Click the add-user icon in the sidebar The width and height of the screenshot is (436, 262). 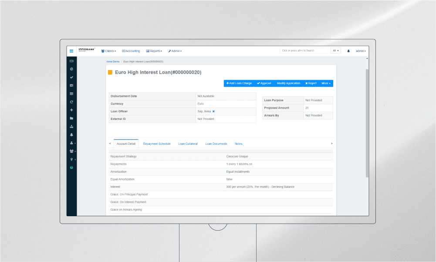coord(71,143)
